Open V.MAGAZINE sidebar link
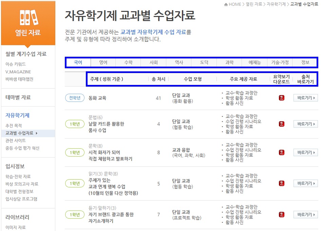Screen dimensions: 321x231 coord(18,72)
